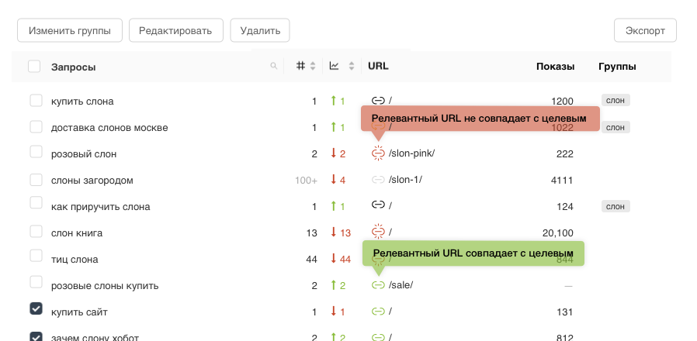
Task: Click the Запросы column header
Action: click(x=73, y=67)
